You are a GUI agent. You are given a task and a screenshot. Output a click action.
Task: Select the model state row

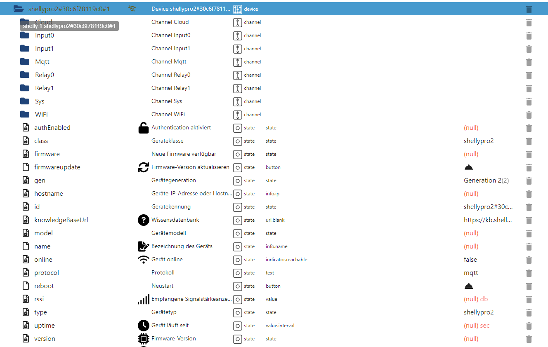point(274,233)
